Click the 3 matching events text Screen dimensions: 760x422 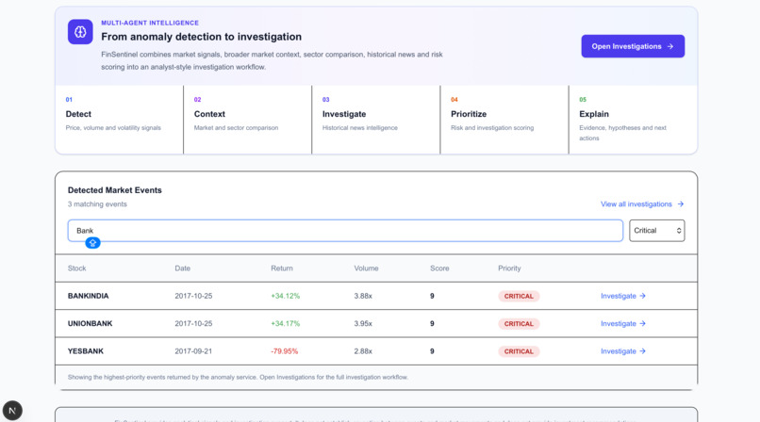coord(97,204)
